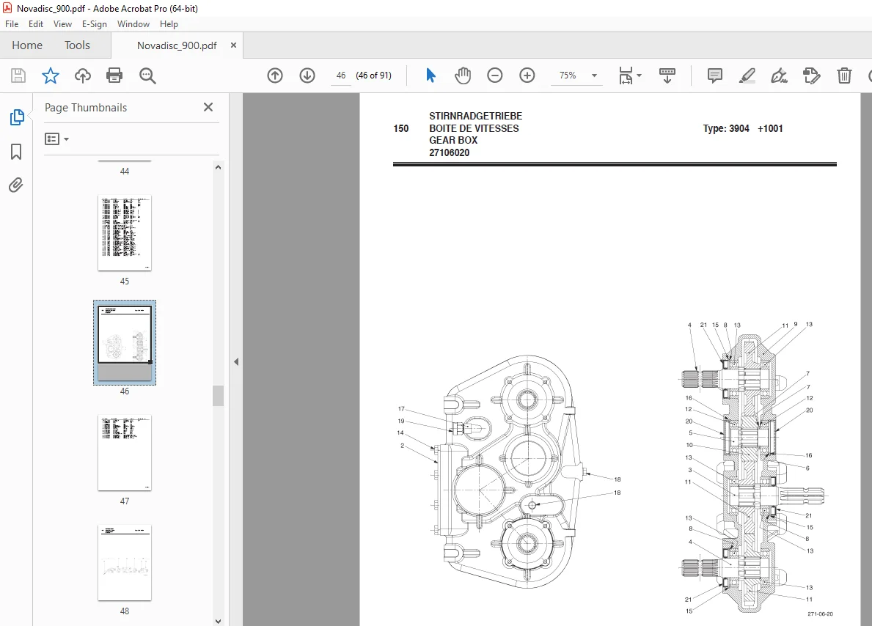Click the page number field showing 46
This screenshot has height=626, width=872.
click(x=340, y=76)
